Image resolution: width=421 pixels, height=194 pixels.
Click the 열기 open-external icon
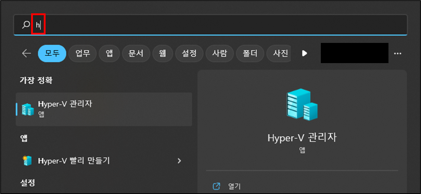coord(216,186)
